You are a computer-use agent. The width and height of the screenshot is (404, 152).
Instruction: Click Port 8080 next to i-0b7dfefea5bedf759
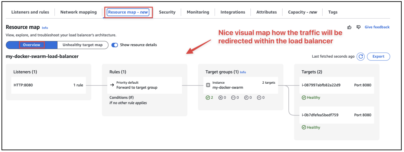point(363,115)
